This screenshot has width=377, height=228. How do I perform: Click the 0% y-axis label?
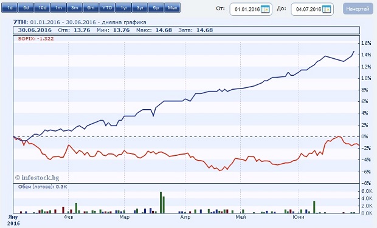click(x=365, y=136)
